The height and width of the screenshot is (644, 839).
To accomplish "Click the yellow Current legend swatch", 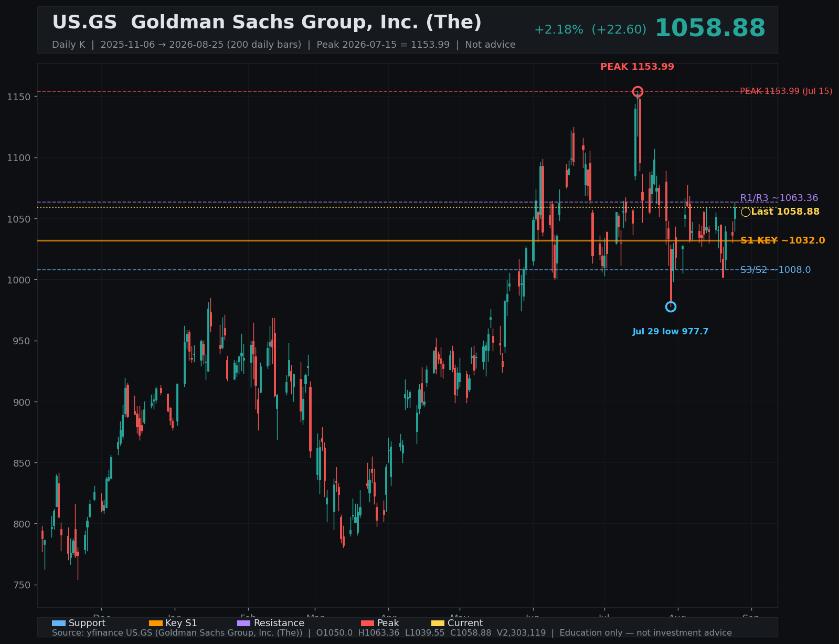I will click(x=438, y=624).
